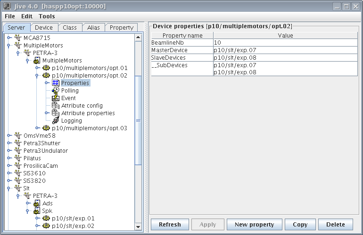Click the Jive application icon in title bar

tap(7, 6)
